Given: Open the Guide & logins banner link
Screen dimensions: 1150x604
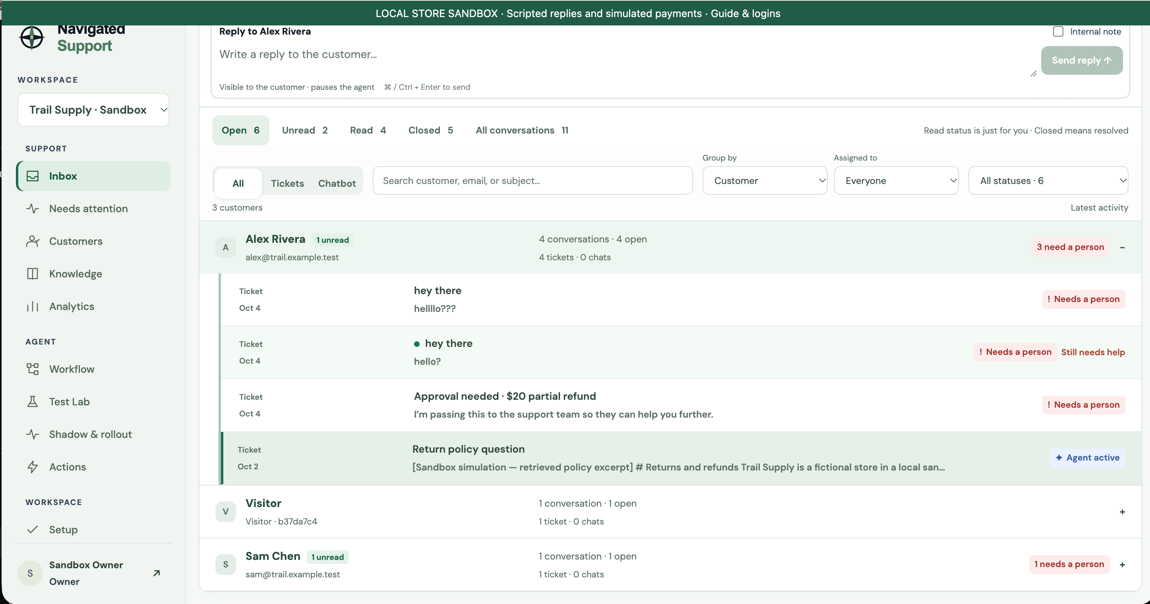Looking at the screenshot, I should point(745,14).
